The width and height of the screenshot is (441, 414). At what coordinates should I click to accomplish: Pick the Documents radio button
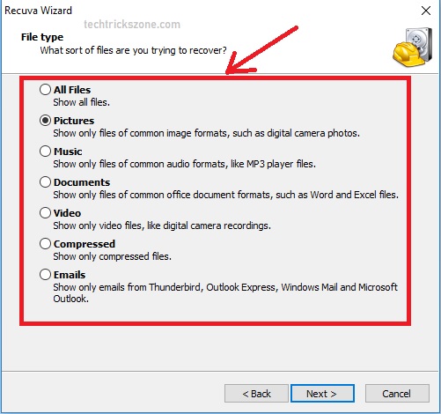click(x=45, y=182)
